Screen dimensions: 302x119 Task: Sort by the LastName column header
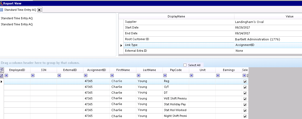pos(149,70)
